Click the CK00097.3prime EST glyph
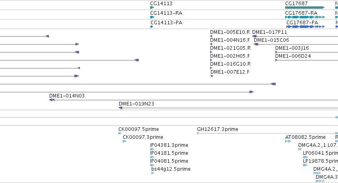 click(x=125, y=141)
